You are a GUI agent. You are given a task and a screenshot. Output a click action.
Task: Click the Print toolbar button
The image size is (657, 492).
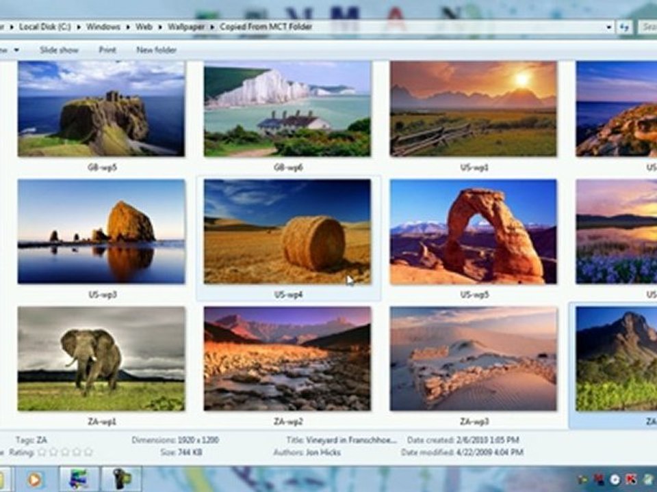point(107,50)
